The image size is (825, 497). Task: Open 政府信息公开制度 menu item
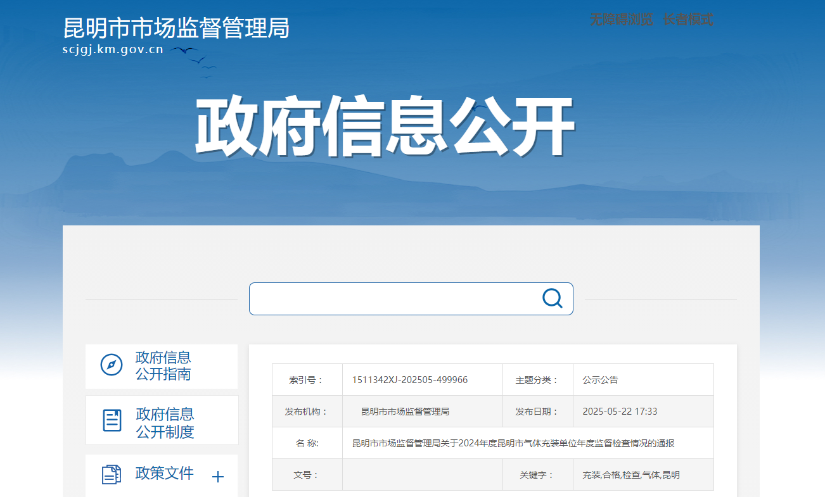[x=162, y=420]
